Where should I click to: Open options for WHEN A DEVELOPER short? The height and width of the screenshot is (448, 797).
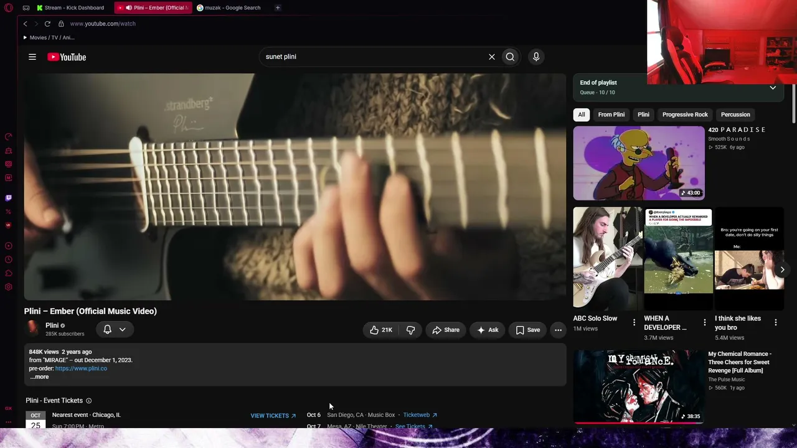click(x=705, y=322)
